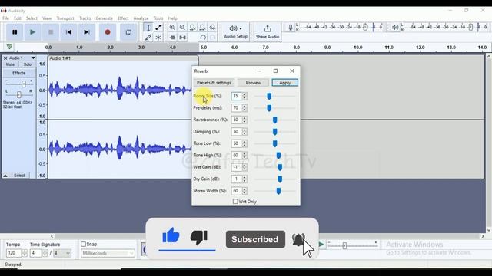Click the Pause transport button
This screenshot has height=276, width=492.
[15, 32]
